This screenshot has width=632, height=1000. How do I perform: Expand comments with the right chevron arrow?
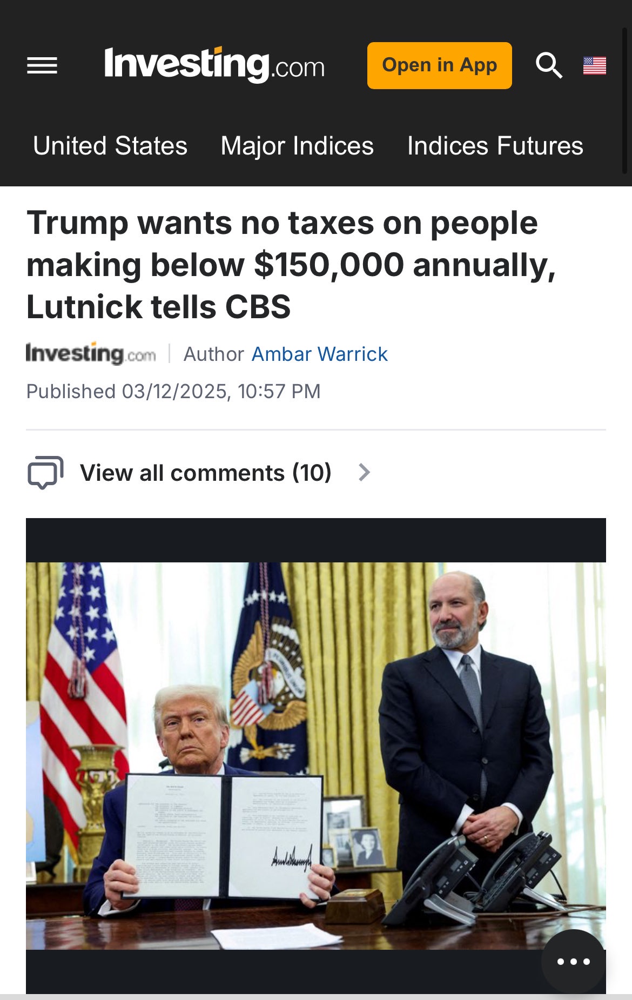[365, 473]
